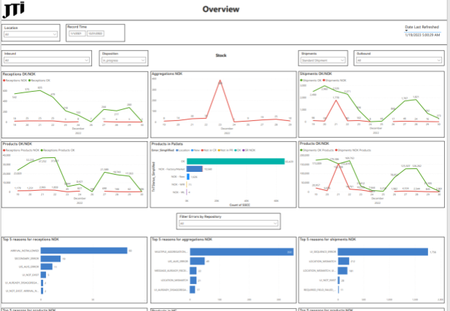
Task: Open the Disposition dropdown showing in_progress
Action: (124, 60)
